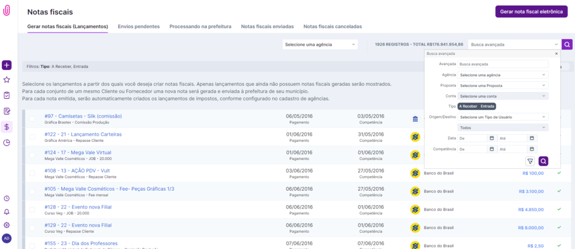575x249 pixels.
Task: Open the Selecione uma Proposta dropdown
Action: pos(503,85)
